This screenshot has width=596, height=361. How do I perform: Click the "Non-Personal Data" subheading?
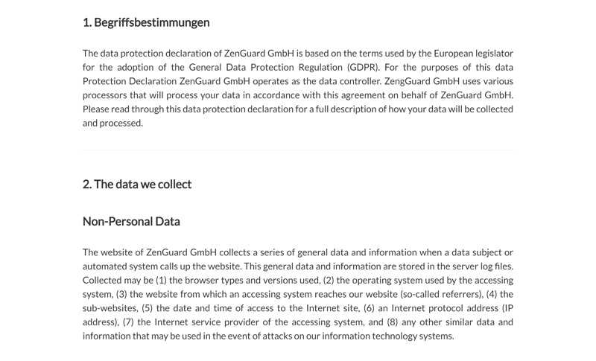[x=131, y=221]
